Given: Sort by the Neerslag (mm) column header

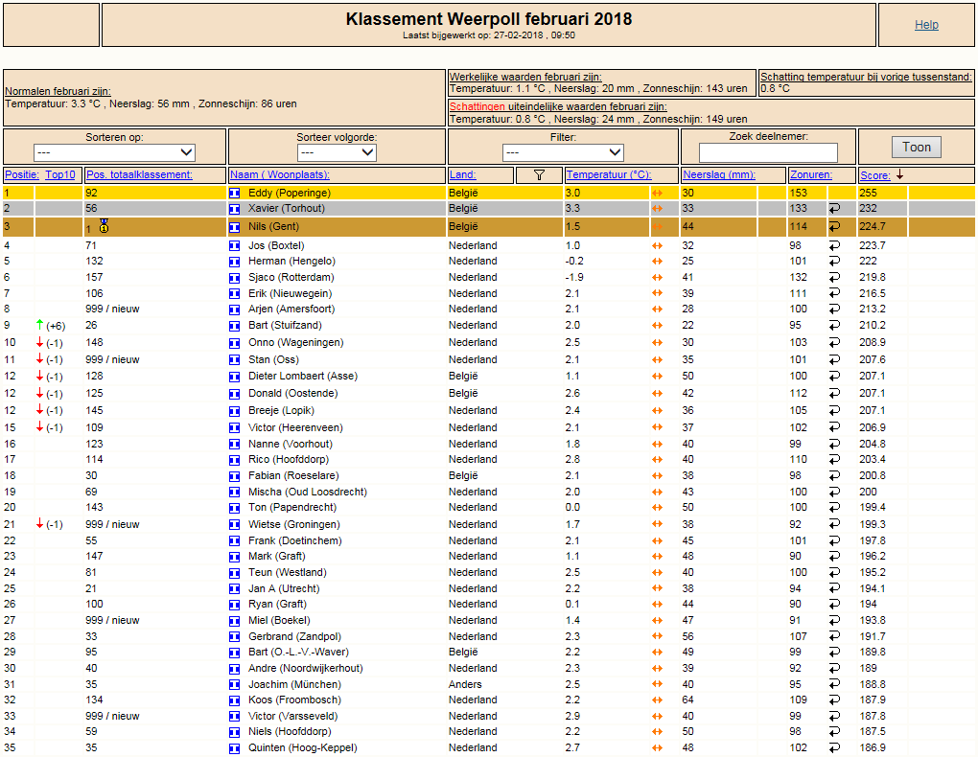Looking at the screenshot, I should (x=718, y=175).
